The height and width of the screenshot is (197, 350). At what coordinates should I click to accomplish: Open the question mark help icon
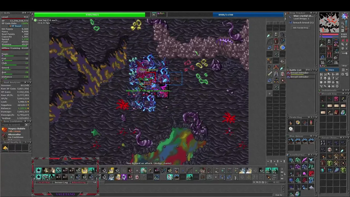[333, 78]
